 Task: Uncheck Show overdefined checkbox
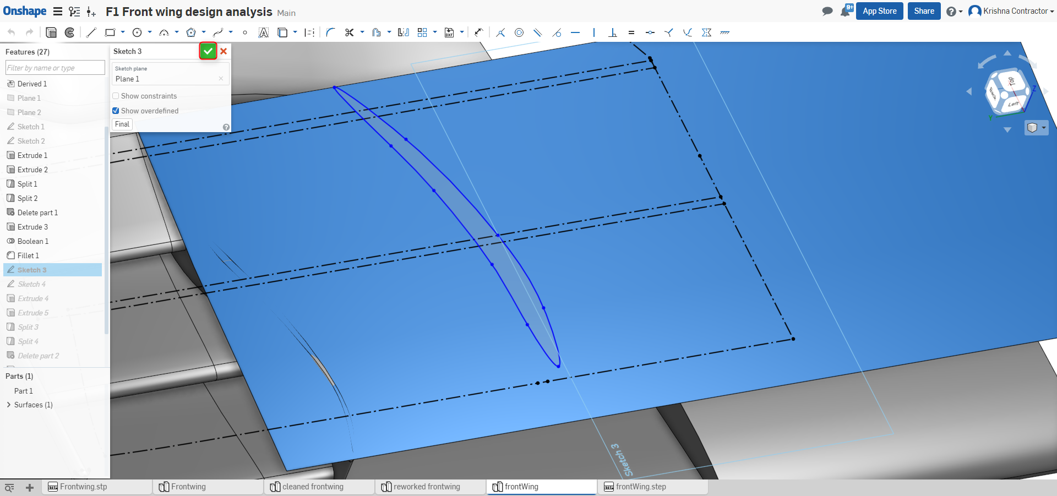pos(116,111)
